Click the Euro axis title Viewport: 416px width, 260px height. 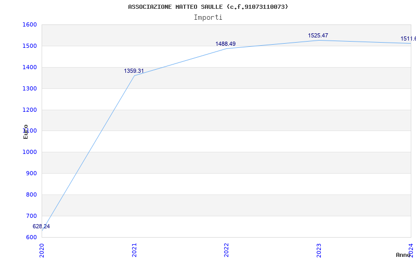click(x=25, y=132)
